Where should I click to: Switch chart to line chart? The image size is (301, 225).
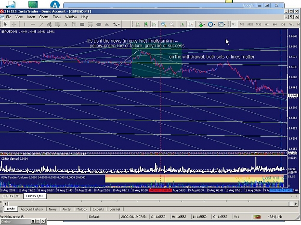coord(154,24)
